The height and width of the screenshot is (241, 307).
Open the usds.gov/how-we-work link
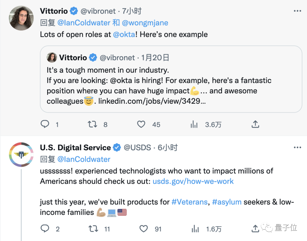click(x=193, y=181)
